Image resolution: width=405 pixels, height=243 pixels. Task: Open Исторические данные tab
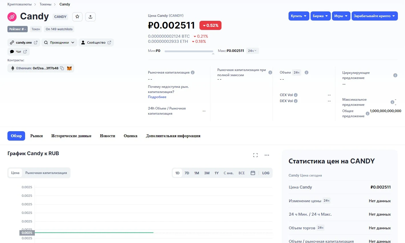(x=71, y=136)
